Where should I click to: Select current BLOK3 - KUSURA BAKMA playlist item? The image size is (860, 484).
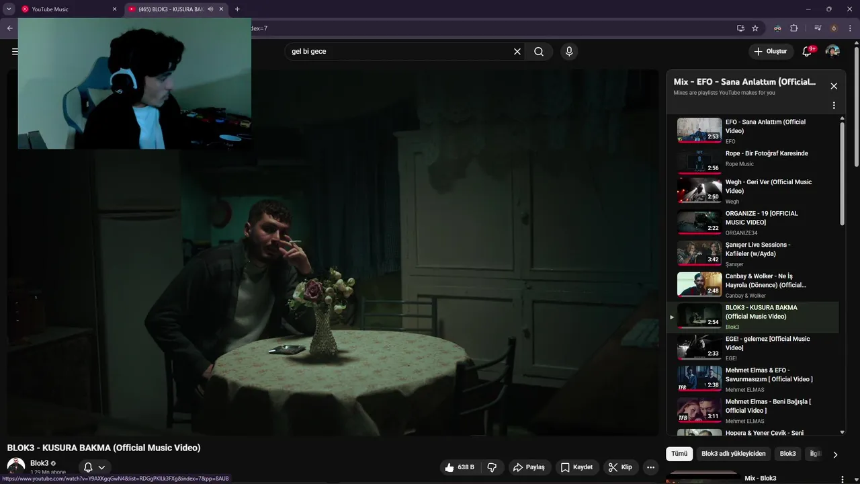[753, 317]
